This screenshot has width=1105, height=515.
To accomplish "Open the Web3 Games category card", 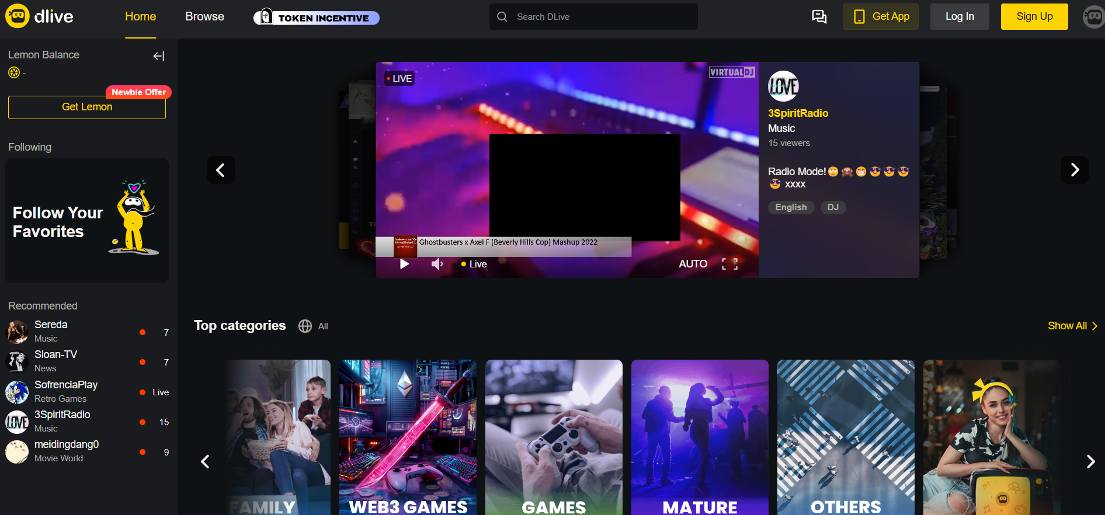I will (x=408, y=437).
